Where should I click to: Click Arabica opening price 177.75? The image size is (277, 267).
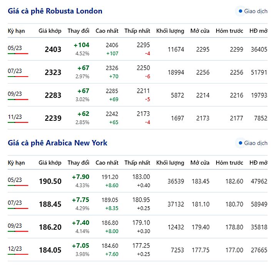(201, 250)
